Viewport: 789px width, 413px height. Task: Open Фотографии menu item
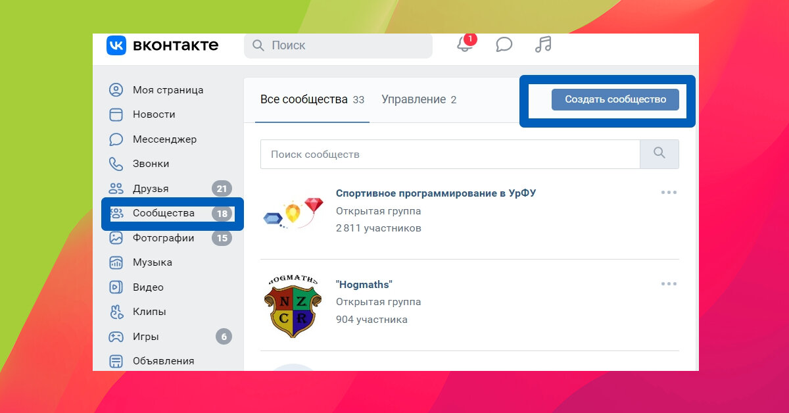tap(163, 238)
